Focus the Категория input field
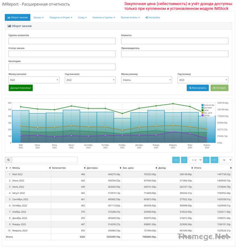Screen dimensions: 236x248 [x=62, y=67]
